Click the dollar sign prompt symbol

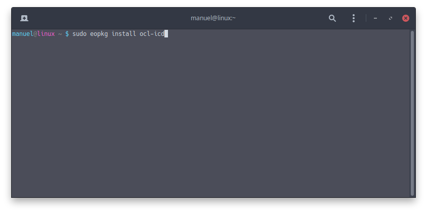[67, 34]
